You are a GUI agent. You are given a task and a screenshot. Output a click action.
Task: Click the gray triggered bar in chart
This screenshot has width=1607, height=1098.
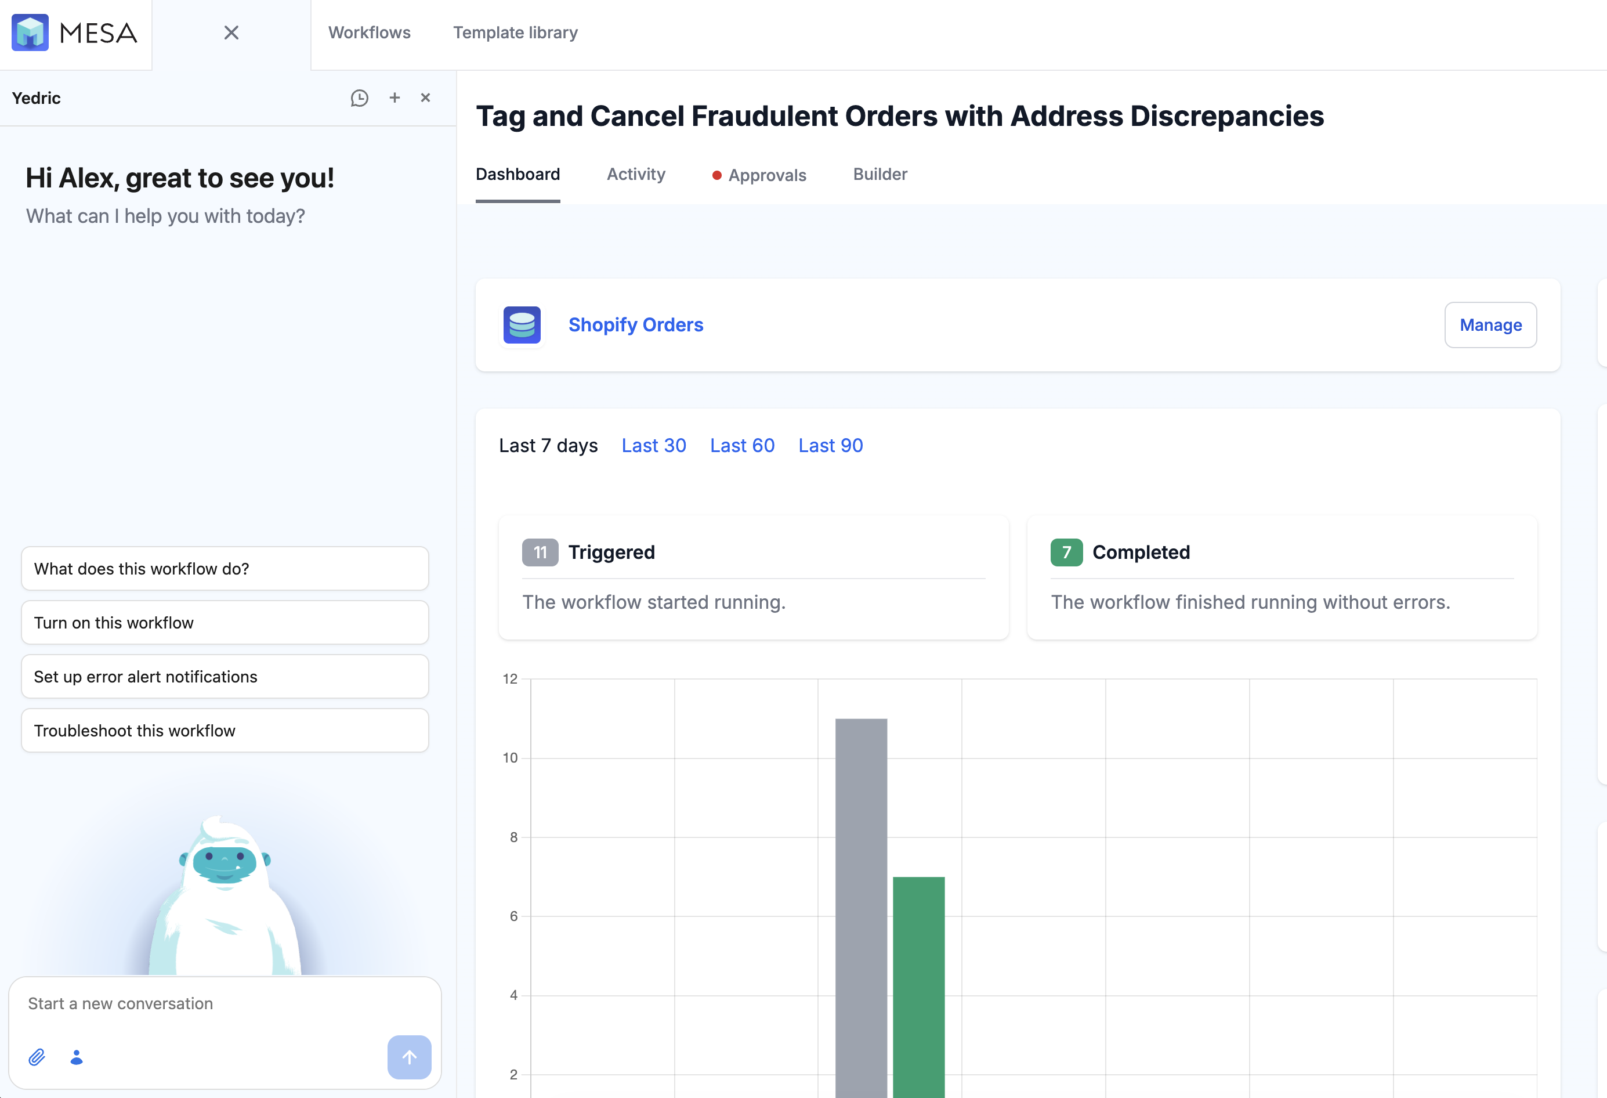pos(861,908)
